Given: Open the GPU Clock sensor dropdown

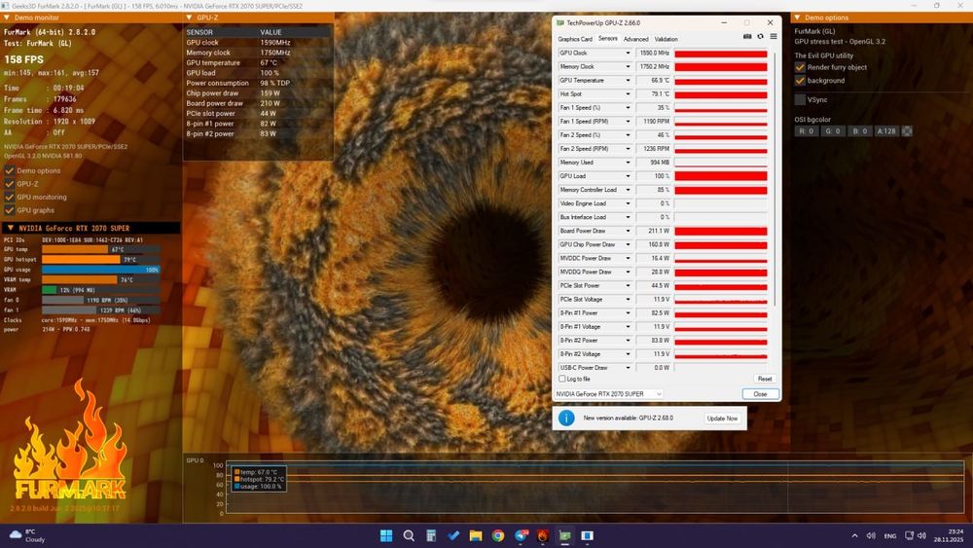Looking at the screenshot, I should coord(628,54).
